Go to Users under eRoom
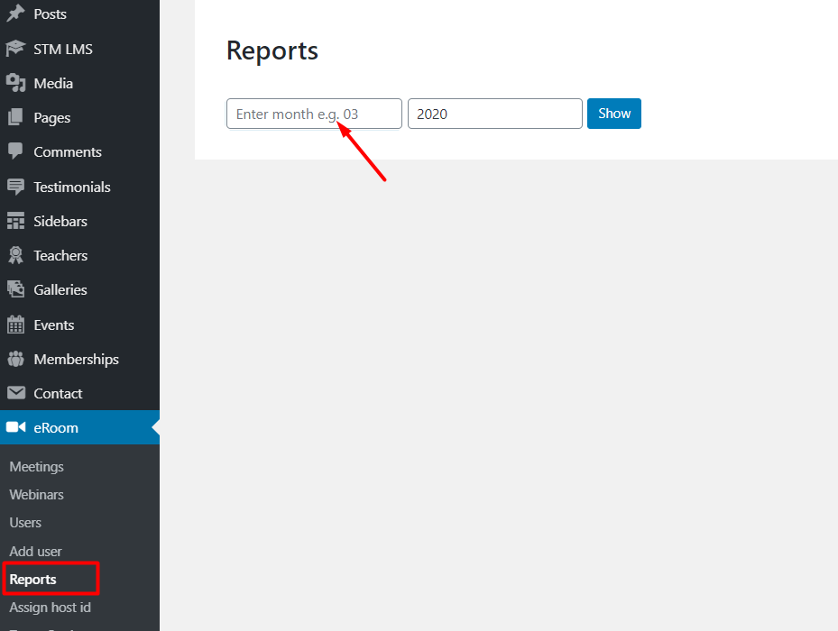 [x=25, y=523]
